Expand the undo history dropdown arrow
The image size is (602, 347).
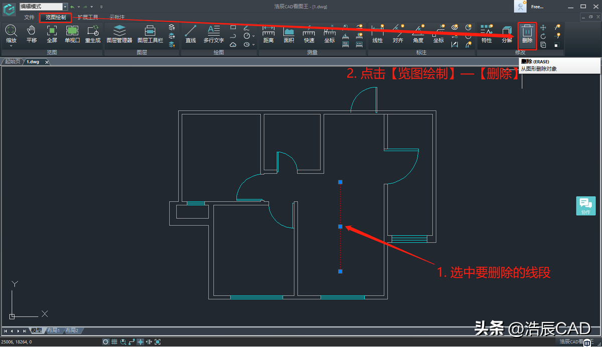(x=79, y=7)
